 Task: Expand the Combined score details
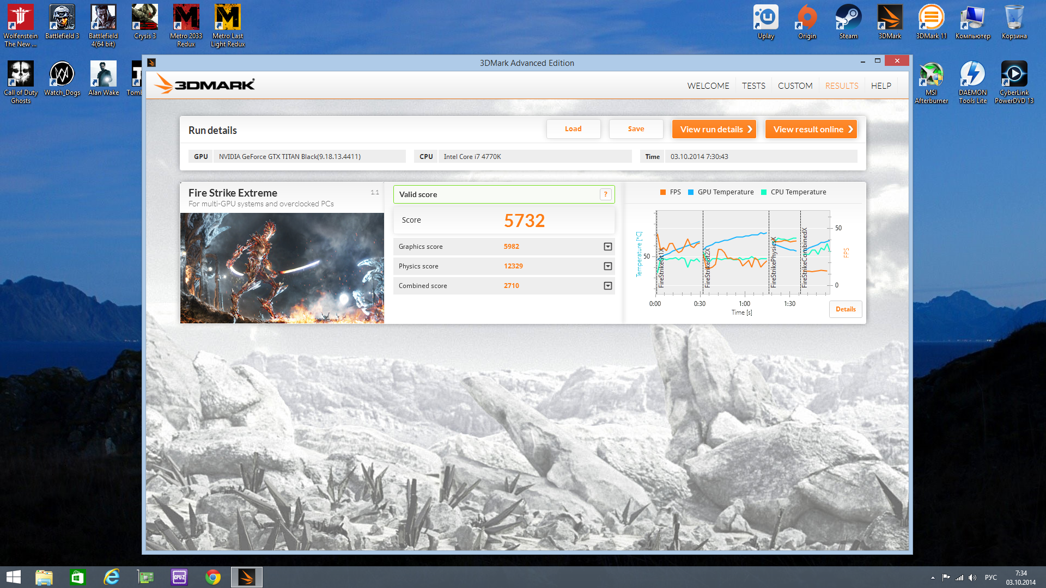point(608,286)
